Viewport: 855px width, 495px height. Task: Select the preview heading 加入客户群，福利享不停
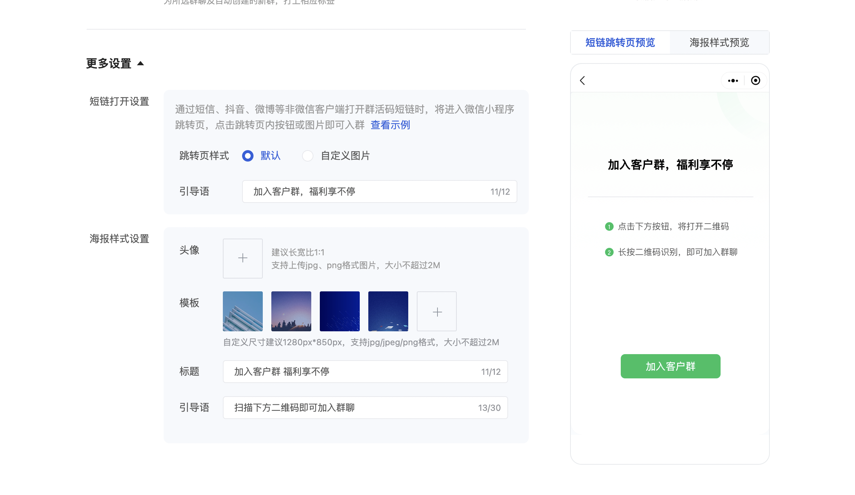670,165
